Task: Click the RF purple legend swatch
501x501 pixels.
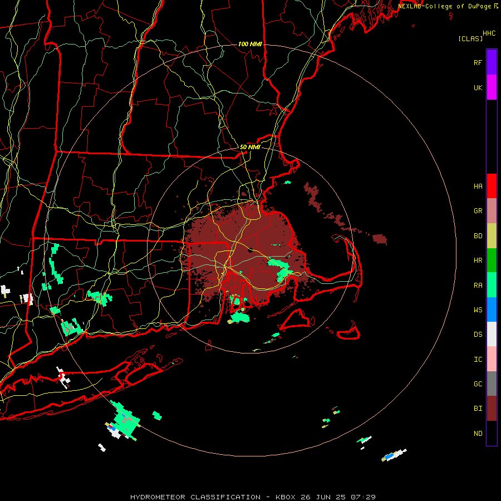Action: [492, 62]
